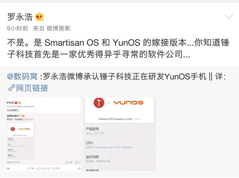Click the CPU label in right image
239x178 pixels.
[90, 143]
